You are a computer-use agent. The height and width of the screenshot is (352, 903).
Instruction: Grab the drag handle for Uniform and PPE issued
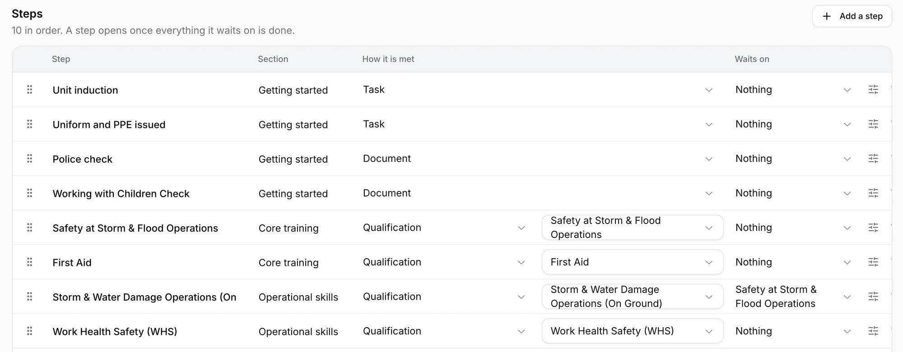[x=30, y=124]
